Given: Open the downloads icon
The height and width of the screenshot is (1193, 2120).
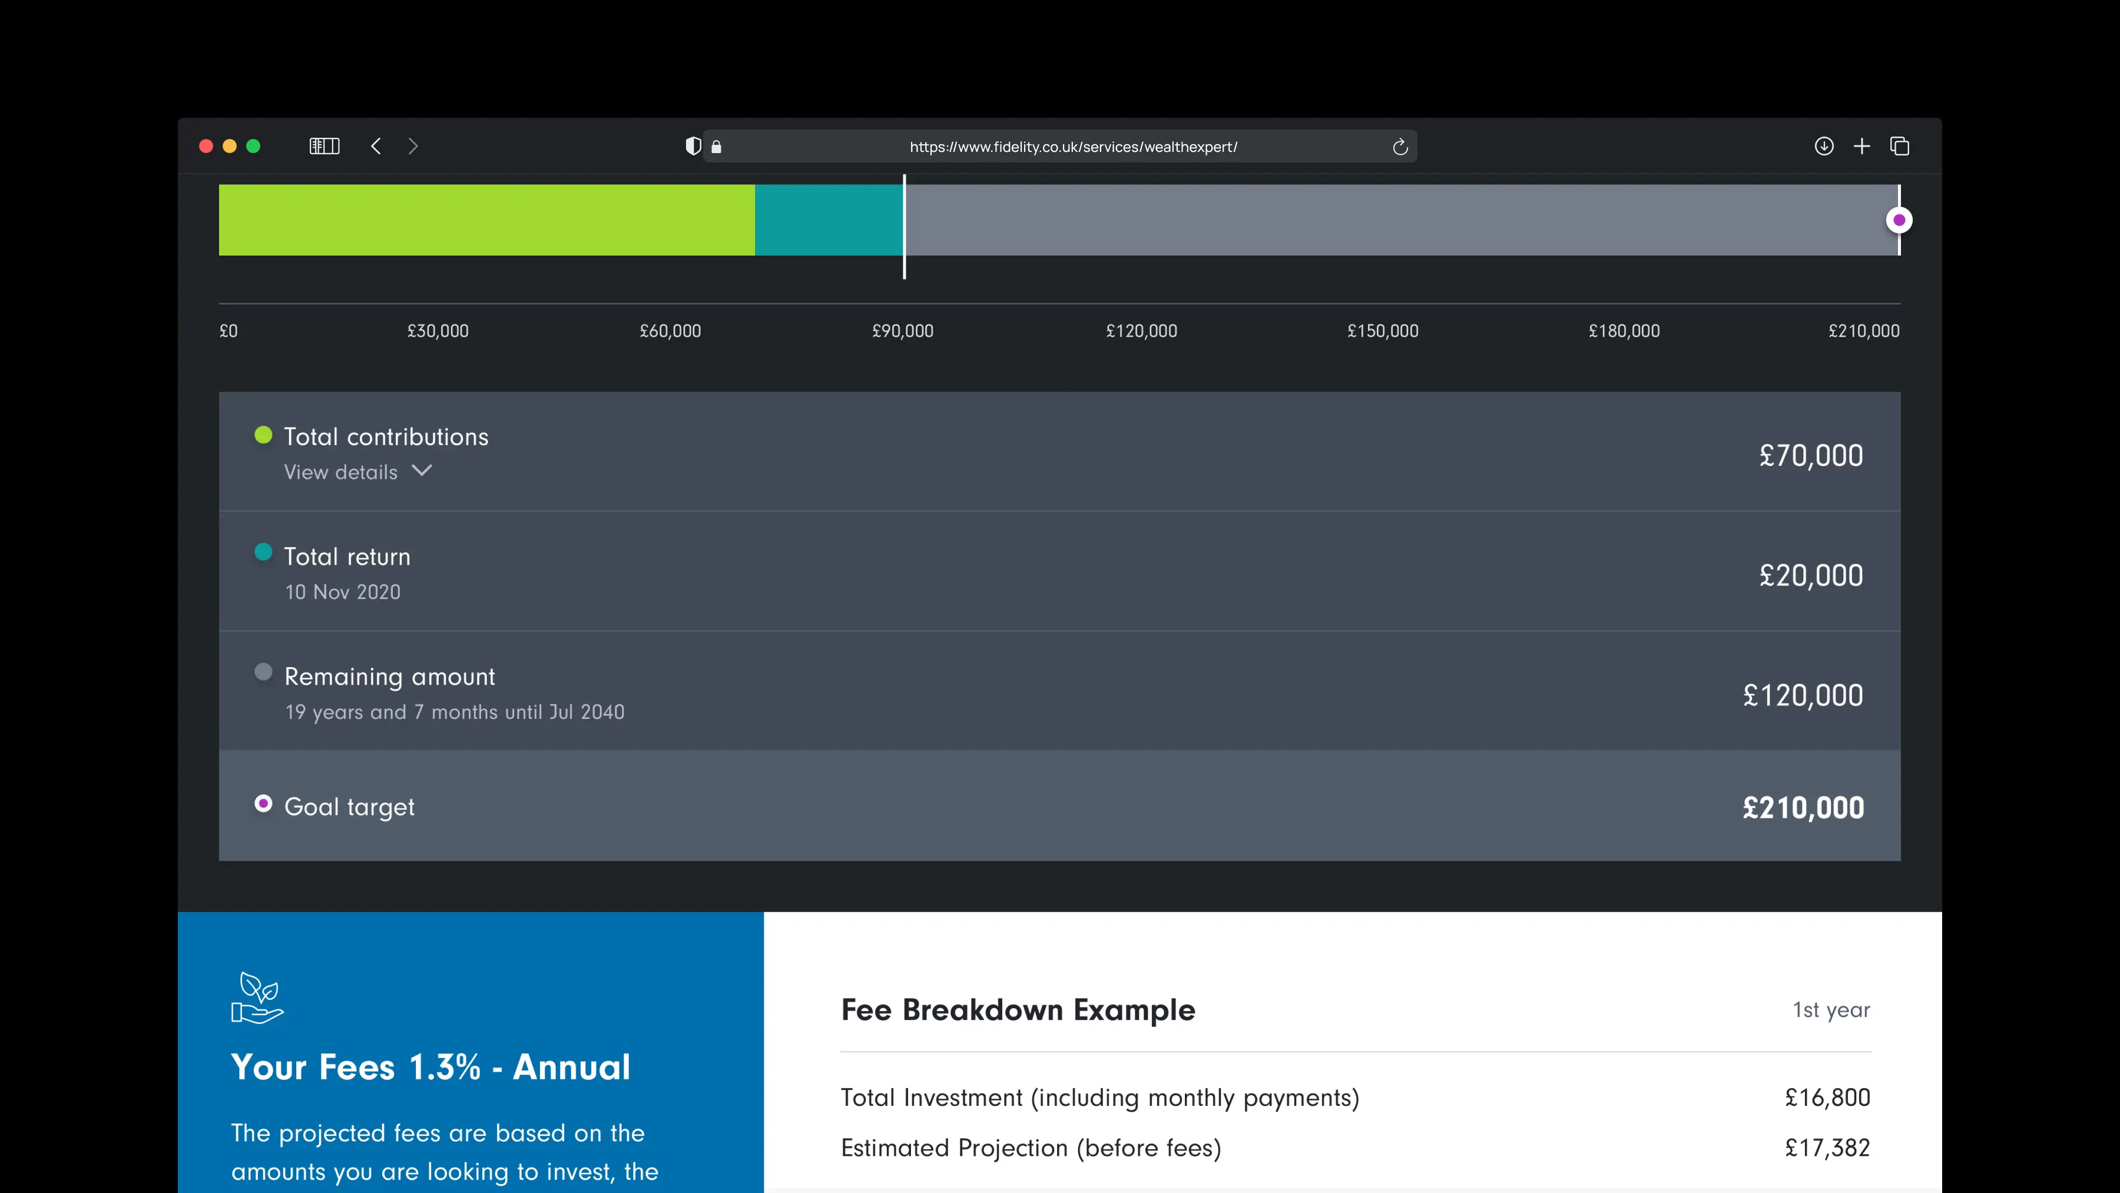Looking at the screenshot, I should click(x=1824, y=147).
